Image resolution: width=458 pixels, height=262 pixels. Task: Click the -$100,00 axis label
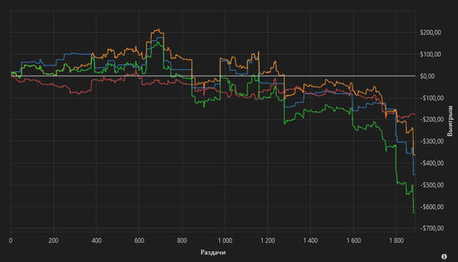[431, 98]
